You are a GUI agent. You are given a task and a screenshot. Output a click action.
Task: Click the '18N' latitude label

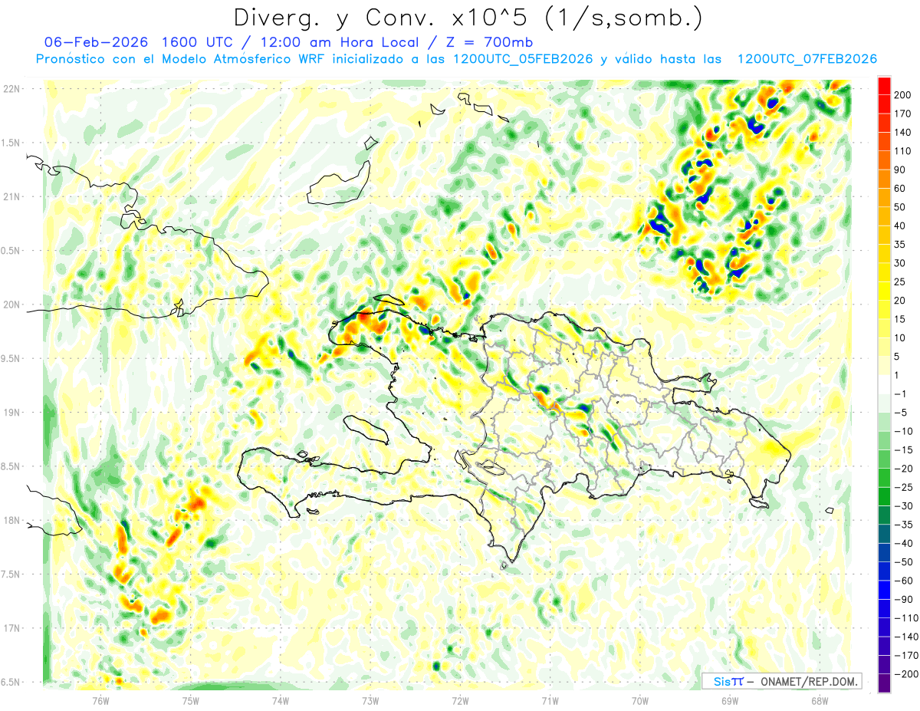11,520
